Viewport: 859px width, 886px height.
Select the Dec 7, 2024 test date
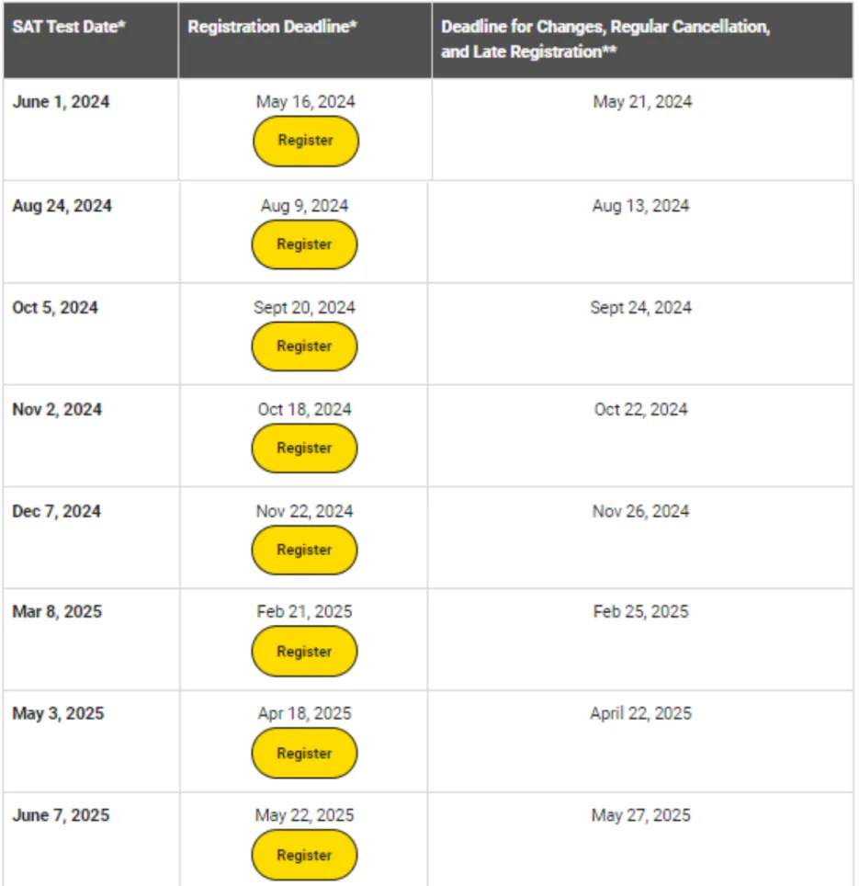(56, 511)
